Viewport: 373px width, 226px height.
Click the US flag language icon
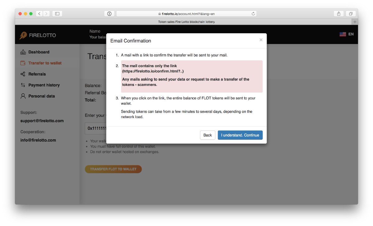[x=343, y=34]
